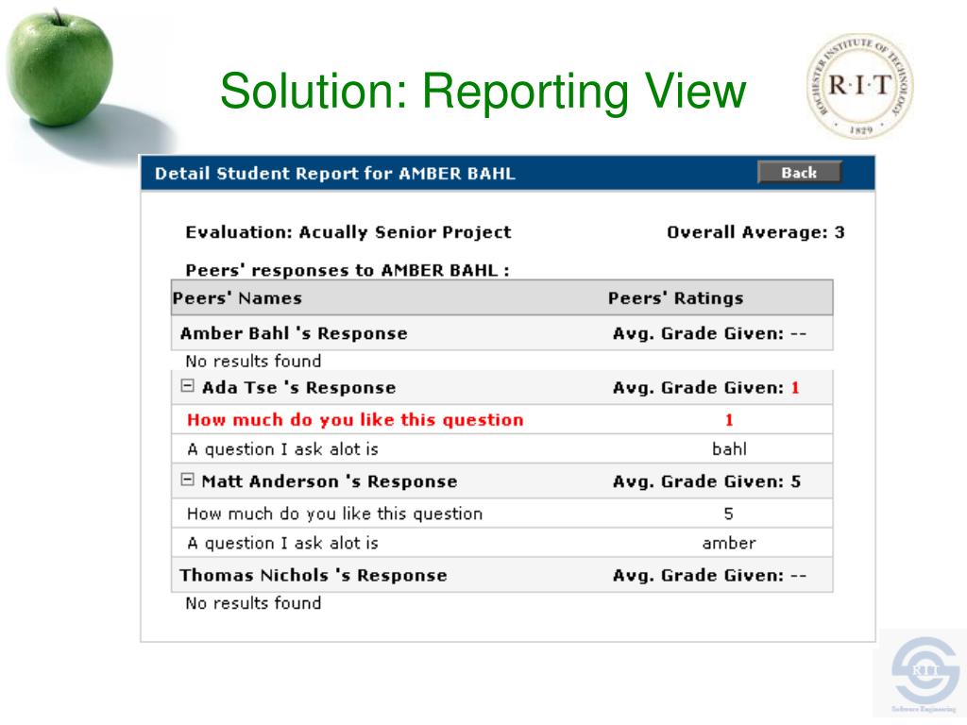Click Peers' responses to AMBER BAHL heading

348,271
